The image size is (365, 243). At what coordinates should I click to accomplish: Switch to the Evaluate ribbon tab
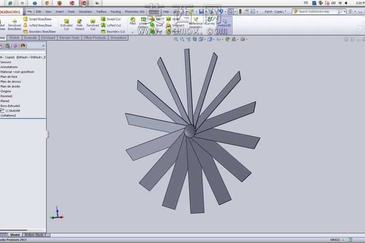[x=31, y=38]
